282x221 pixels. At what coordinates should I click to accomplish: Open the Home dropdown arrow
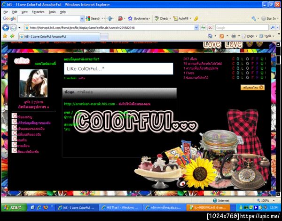(215, 36)
